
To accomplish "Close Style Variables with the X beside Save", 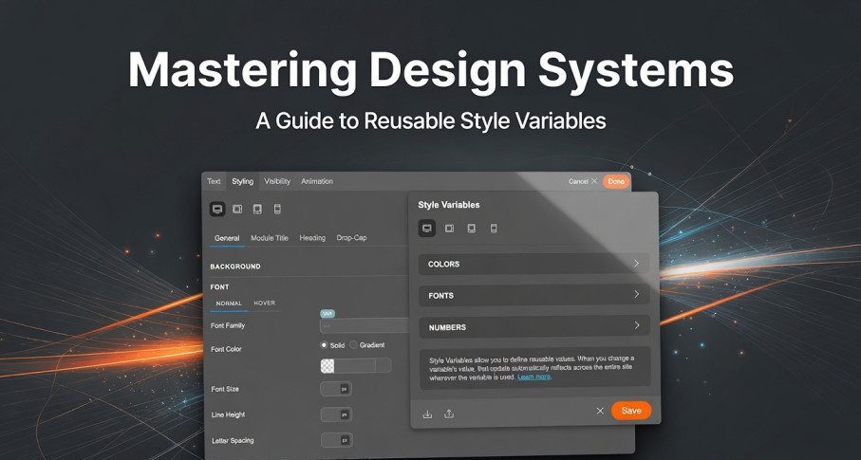I will pyautogui.click(x=600, y=411).
